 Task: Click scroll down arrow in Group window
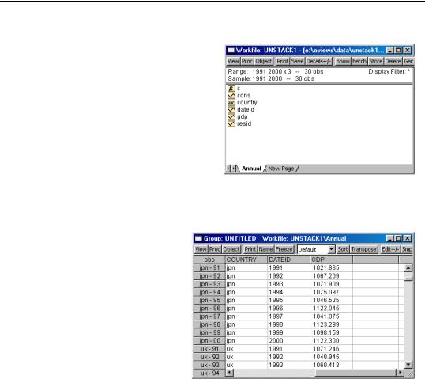[408, 364]
